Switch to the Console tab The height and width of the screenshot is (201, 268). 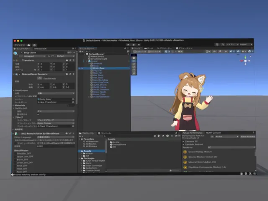click(x=104, y=133)
